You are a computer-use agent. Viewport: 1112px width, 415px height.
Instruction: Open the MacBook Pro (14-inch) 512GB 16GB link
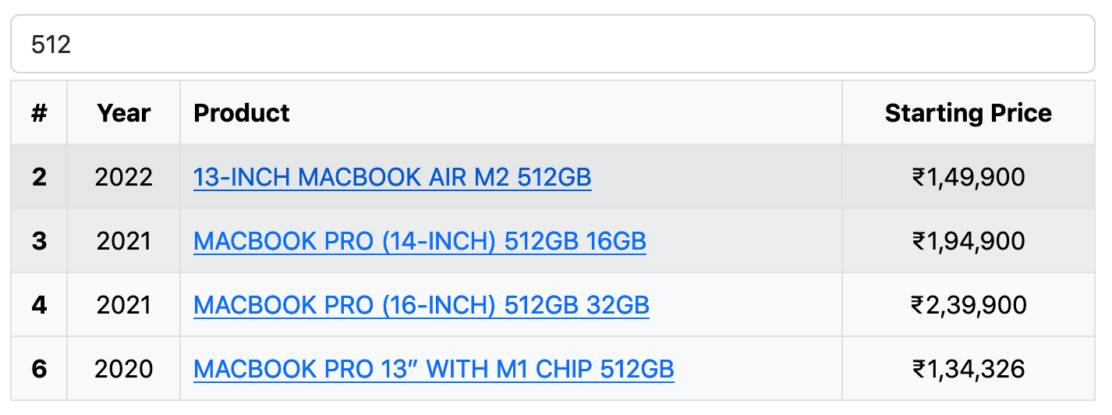coord(420,242)
